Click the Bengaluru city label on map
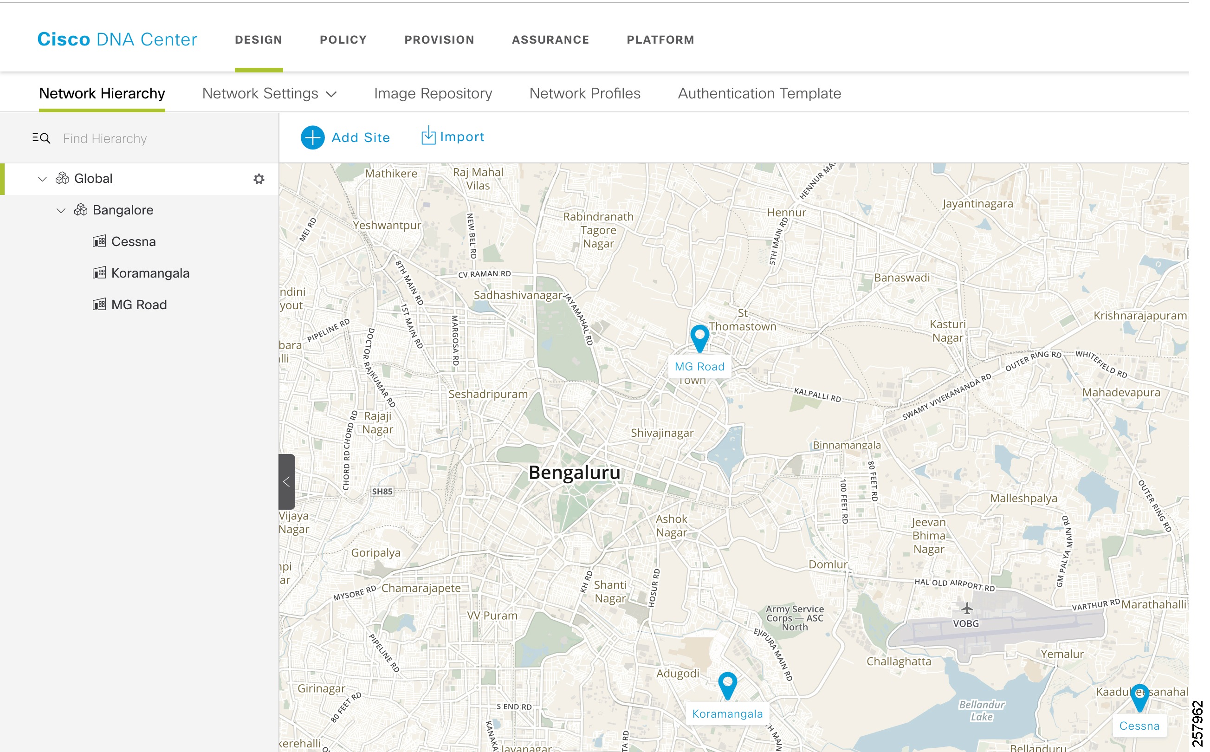The width and height of the screenshot is (1210, 752). [574, 473]
